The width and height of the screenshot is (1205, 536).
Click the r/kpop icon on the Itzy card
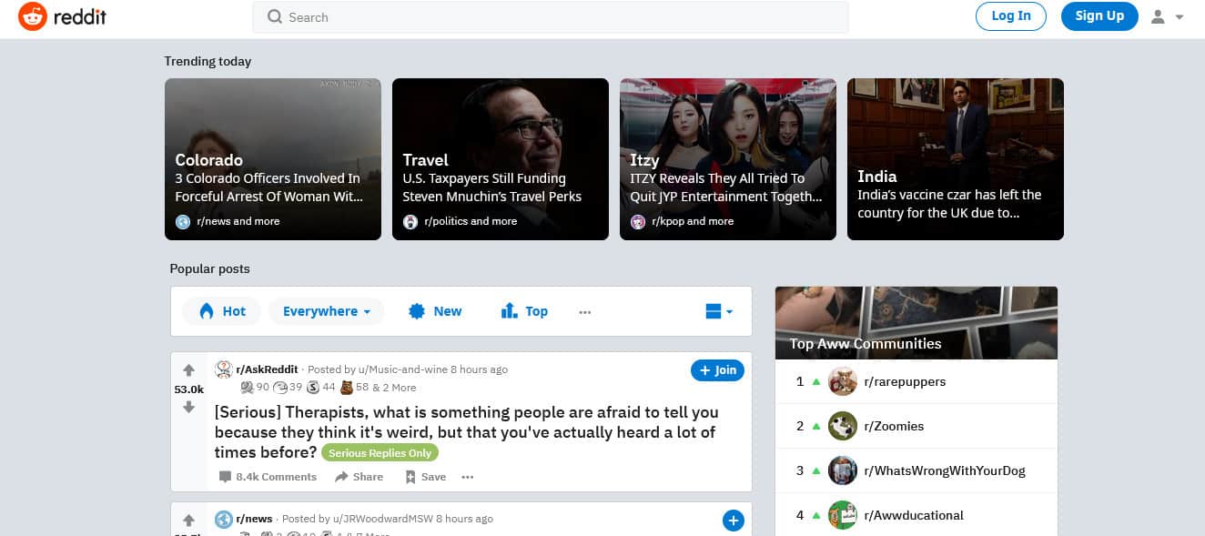coord(638,221)
